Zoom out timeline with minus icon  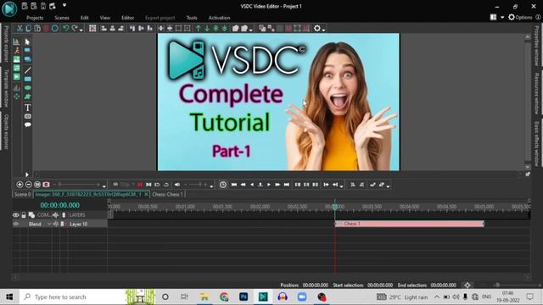tap(28, 185)
